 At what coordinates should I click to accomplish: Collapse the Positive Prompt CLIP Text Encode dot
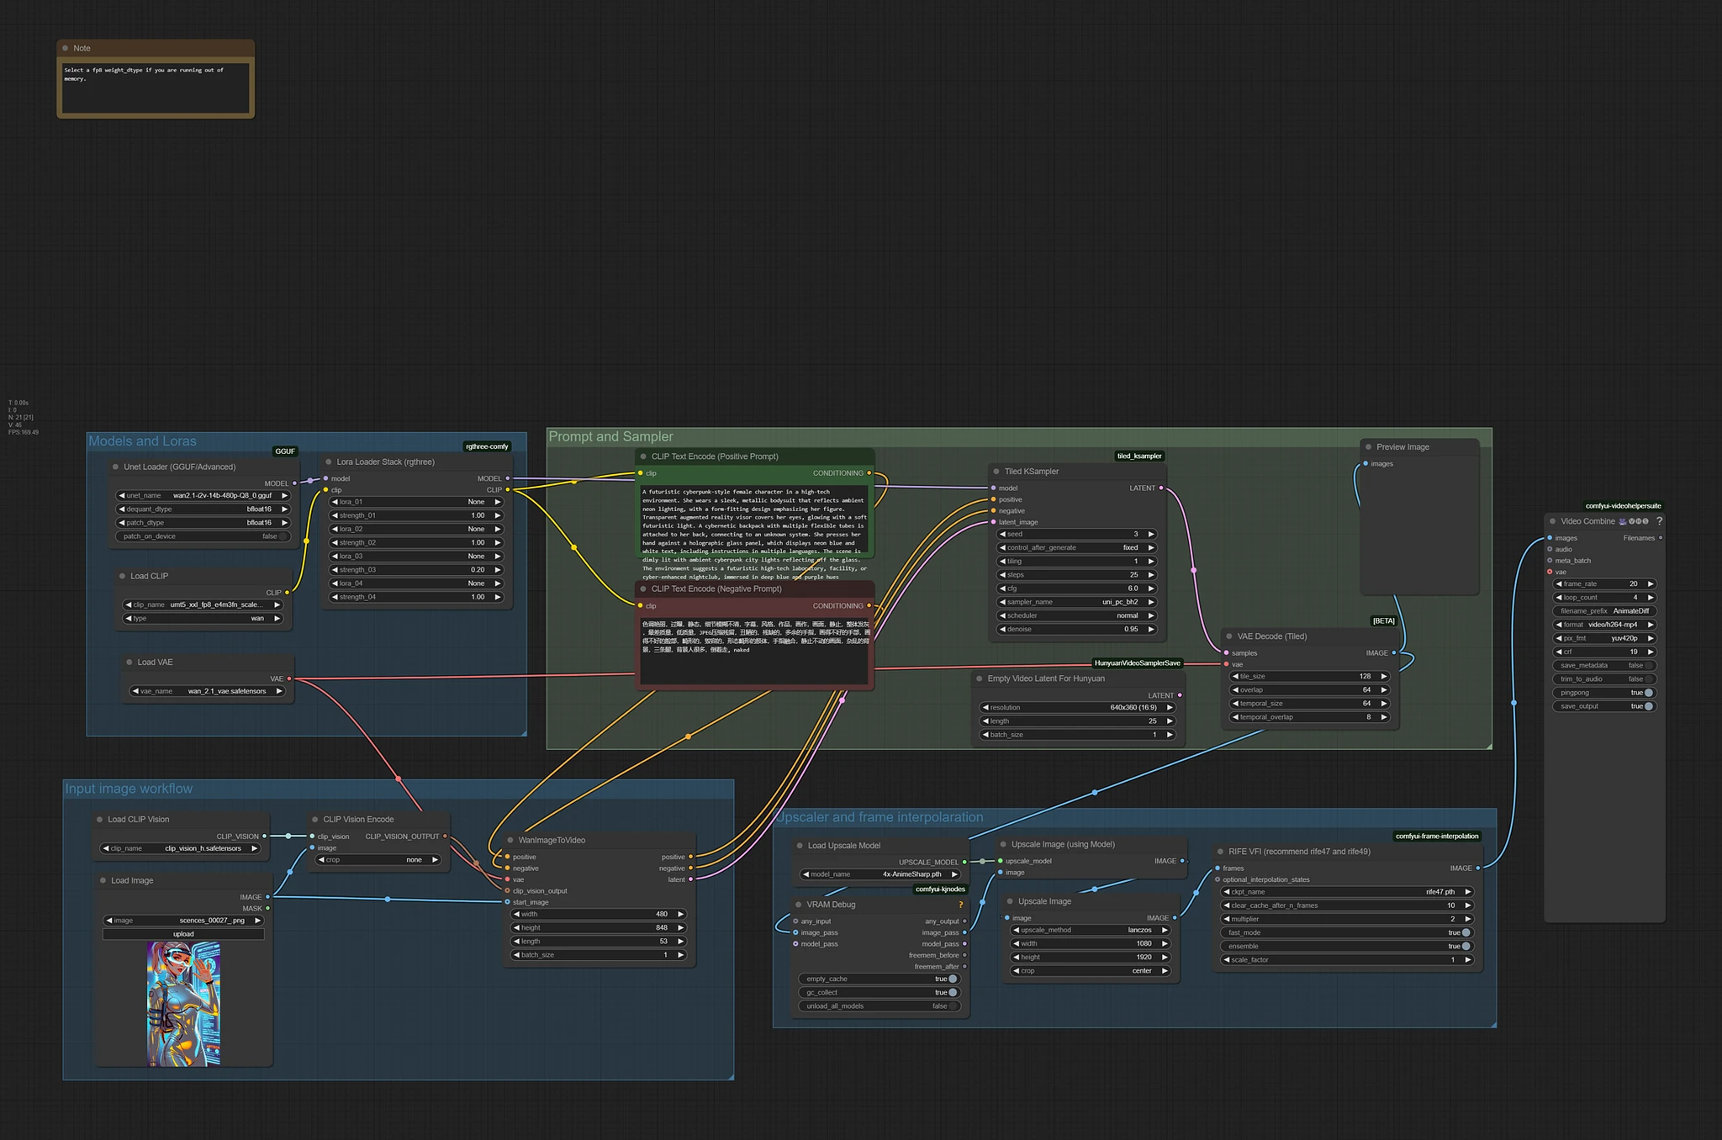point(643,457)
